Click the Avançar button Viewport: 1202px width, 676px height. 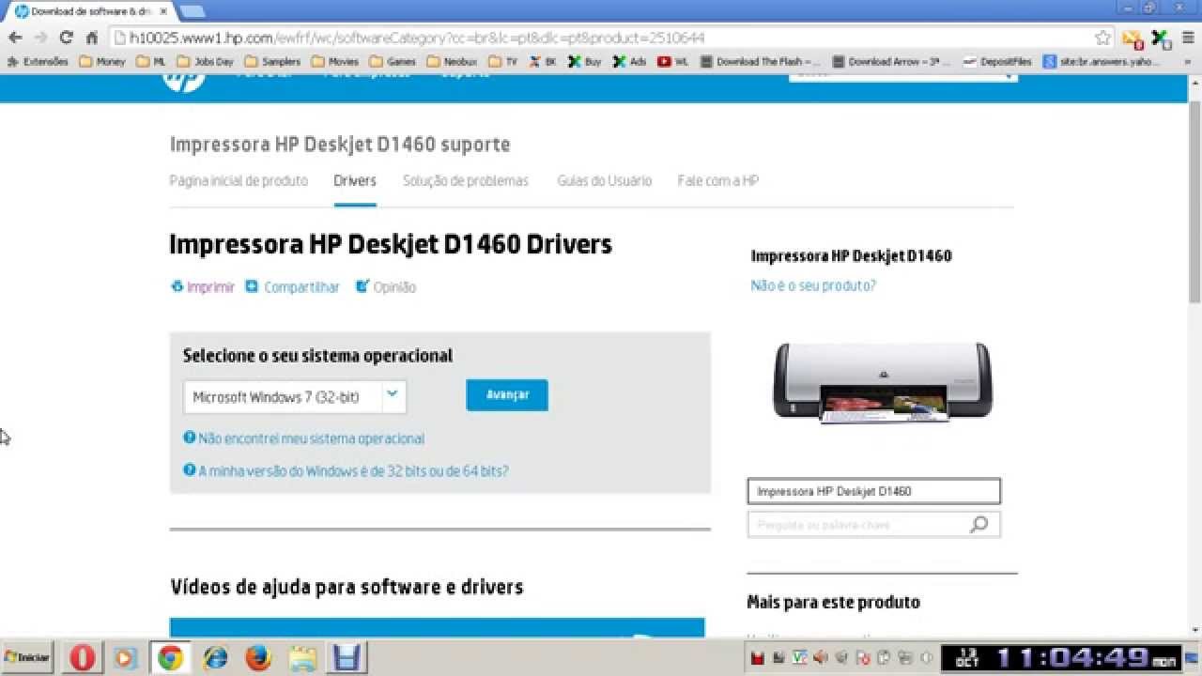tap(507, 395)
